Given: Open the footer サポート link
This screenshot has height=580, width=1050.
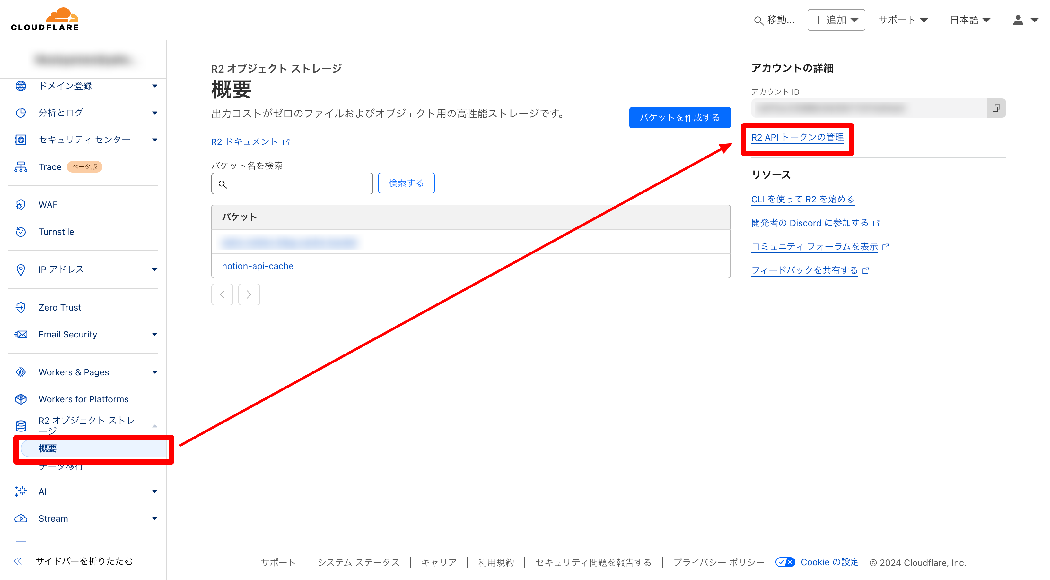Looking at the screenshot, I should (x=278, y=562).
